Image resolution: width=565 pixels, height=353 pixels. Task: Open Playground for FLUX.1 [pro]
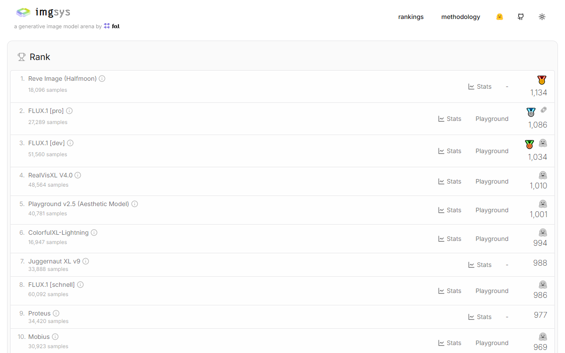492,119
